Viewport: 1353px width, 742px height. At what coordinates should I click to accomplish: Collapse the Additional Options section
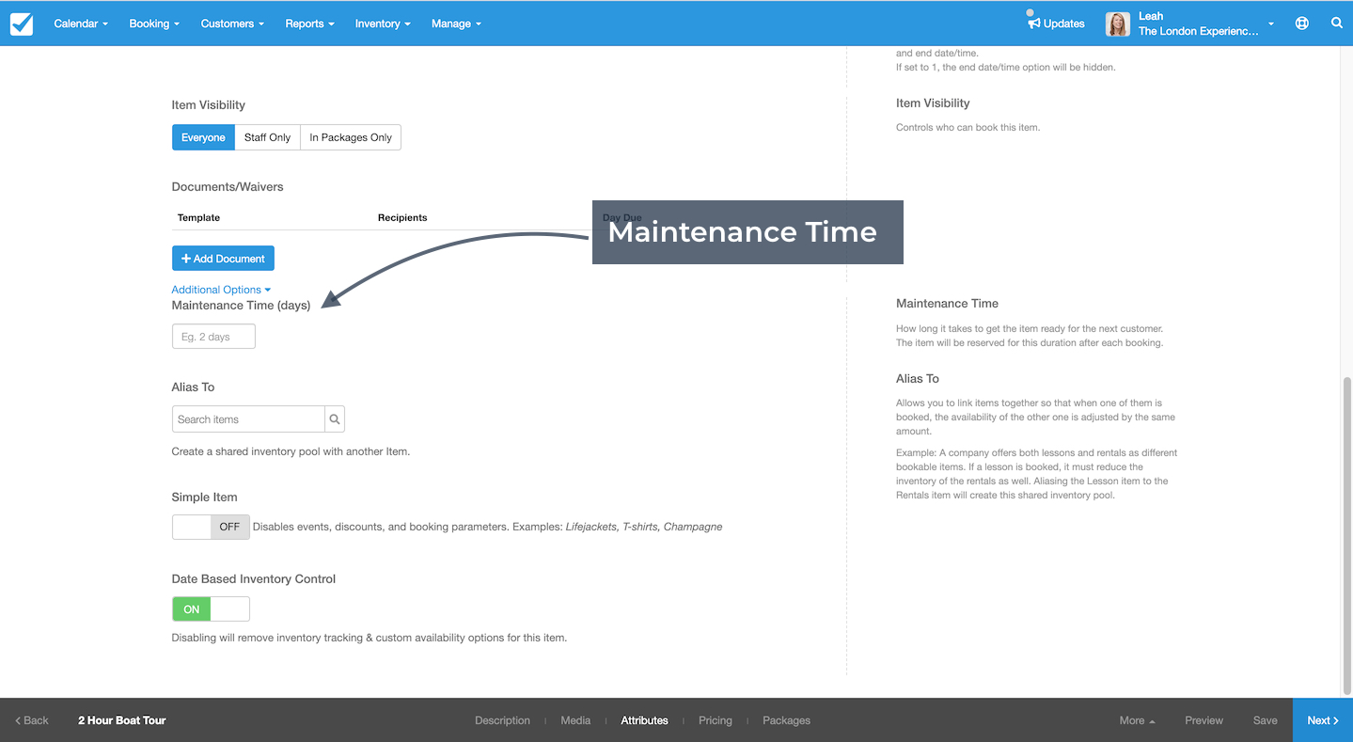point(221,290)
